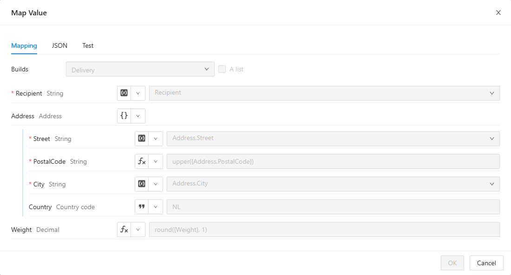Click the Country value field showing NL
This screenshot has height=275, width=511.
[333, 207]
